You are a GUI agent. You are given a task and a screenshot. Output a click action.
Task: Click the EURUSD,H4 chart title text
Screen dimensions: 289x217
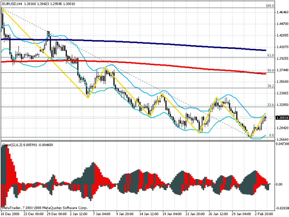[x=38, y=4]
